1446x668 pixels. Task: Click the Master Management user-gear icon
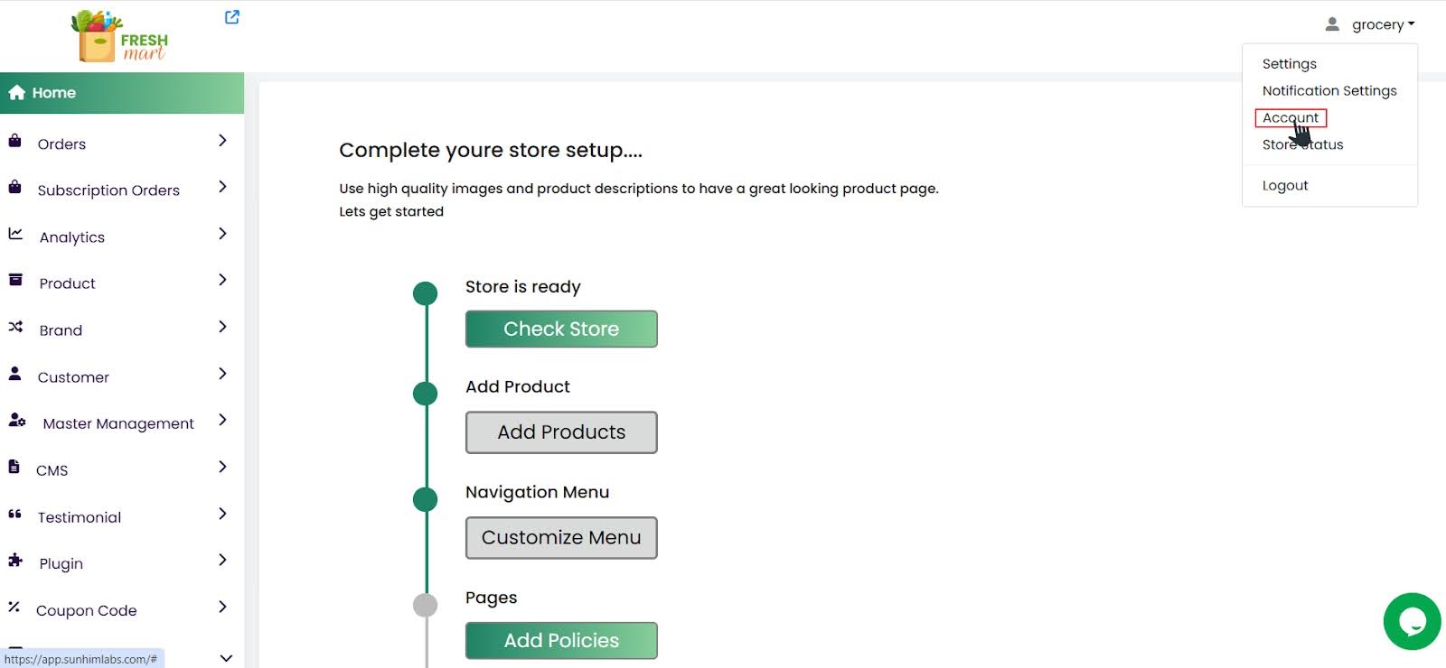16,421
